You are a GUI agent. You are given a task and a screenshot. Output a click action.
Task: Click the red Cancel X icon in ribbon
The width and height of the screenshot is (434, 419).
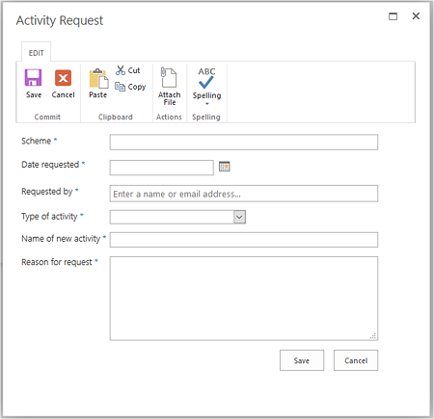pos(63,78)
